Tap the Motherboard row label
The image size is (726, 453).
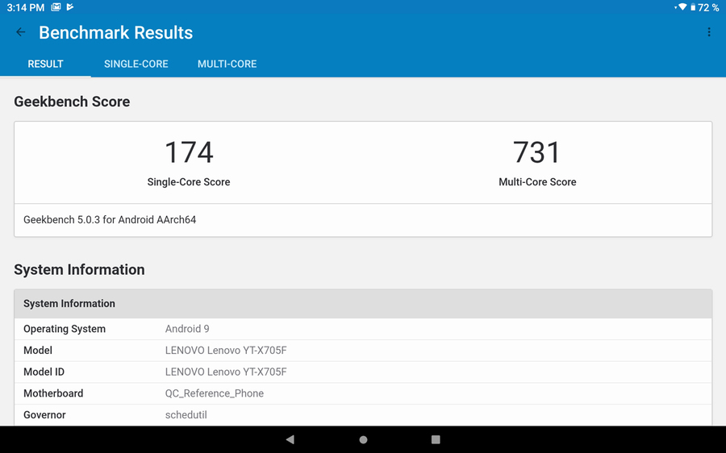(53, 393)
